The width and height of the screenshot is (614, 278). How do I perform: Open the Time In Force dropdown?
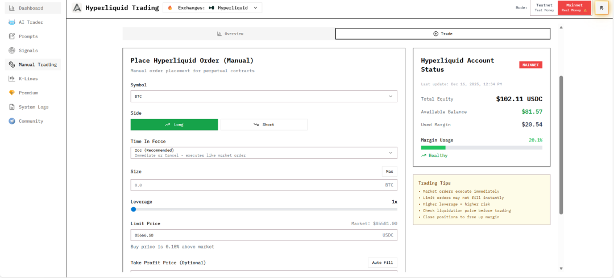264,153
